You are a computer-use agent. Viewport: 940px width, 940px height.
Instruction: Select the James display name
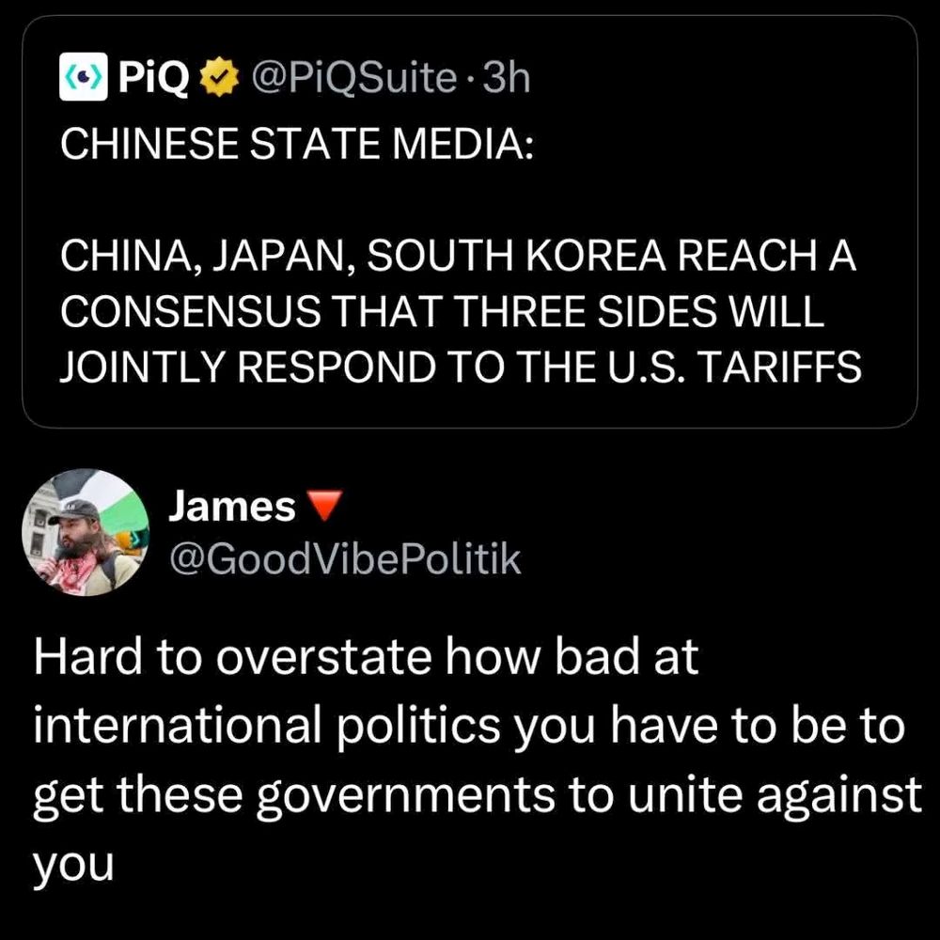pos(232,507)
